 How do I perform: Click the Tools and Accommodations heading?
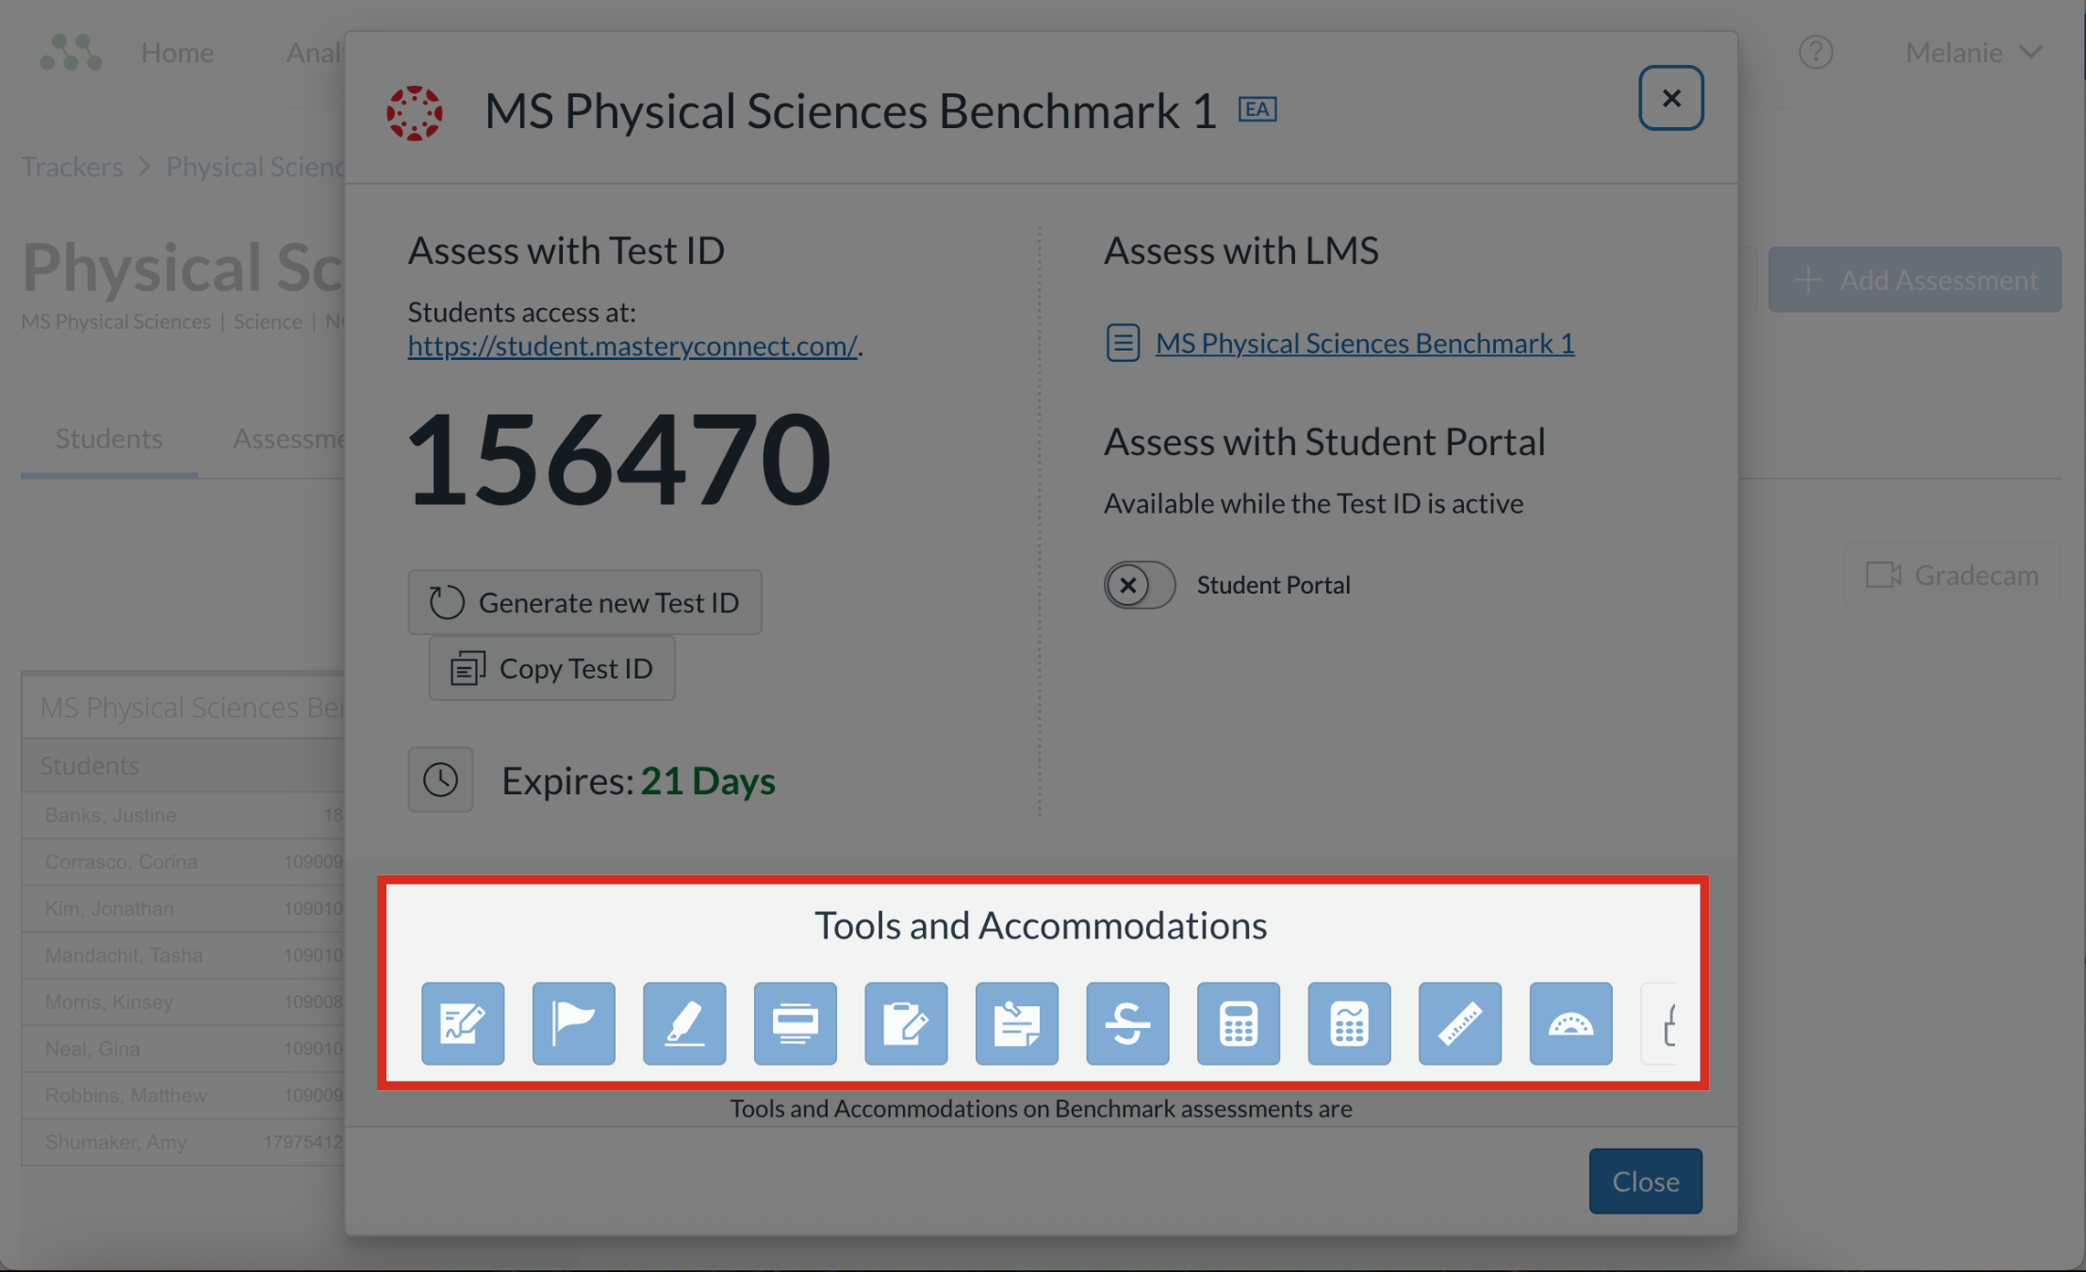click(1041, 925)
